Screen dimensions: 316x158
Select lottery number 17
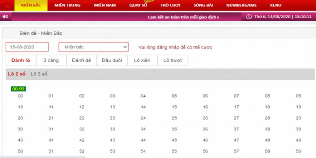[236, 107]
